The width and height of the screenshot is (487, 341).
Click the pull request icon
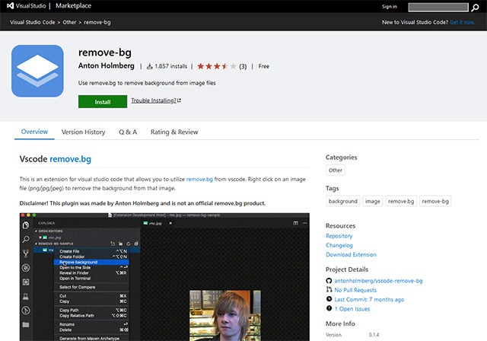point(329,290)
